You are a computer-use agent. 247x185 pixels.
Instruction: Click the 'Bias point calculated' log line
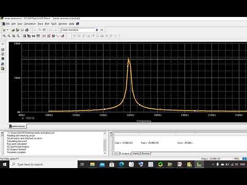coord(17,144)
